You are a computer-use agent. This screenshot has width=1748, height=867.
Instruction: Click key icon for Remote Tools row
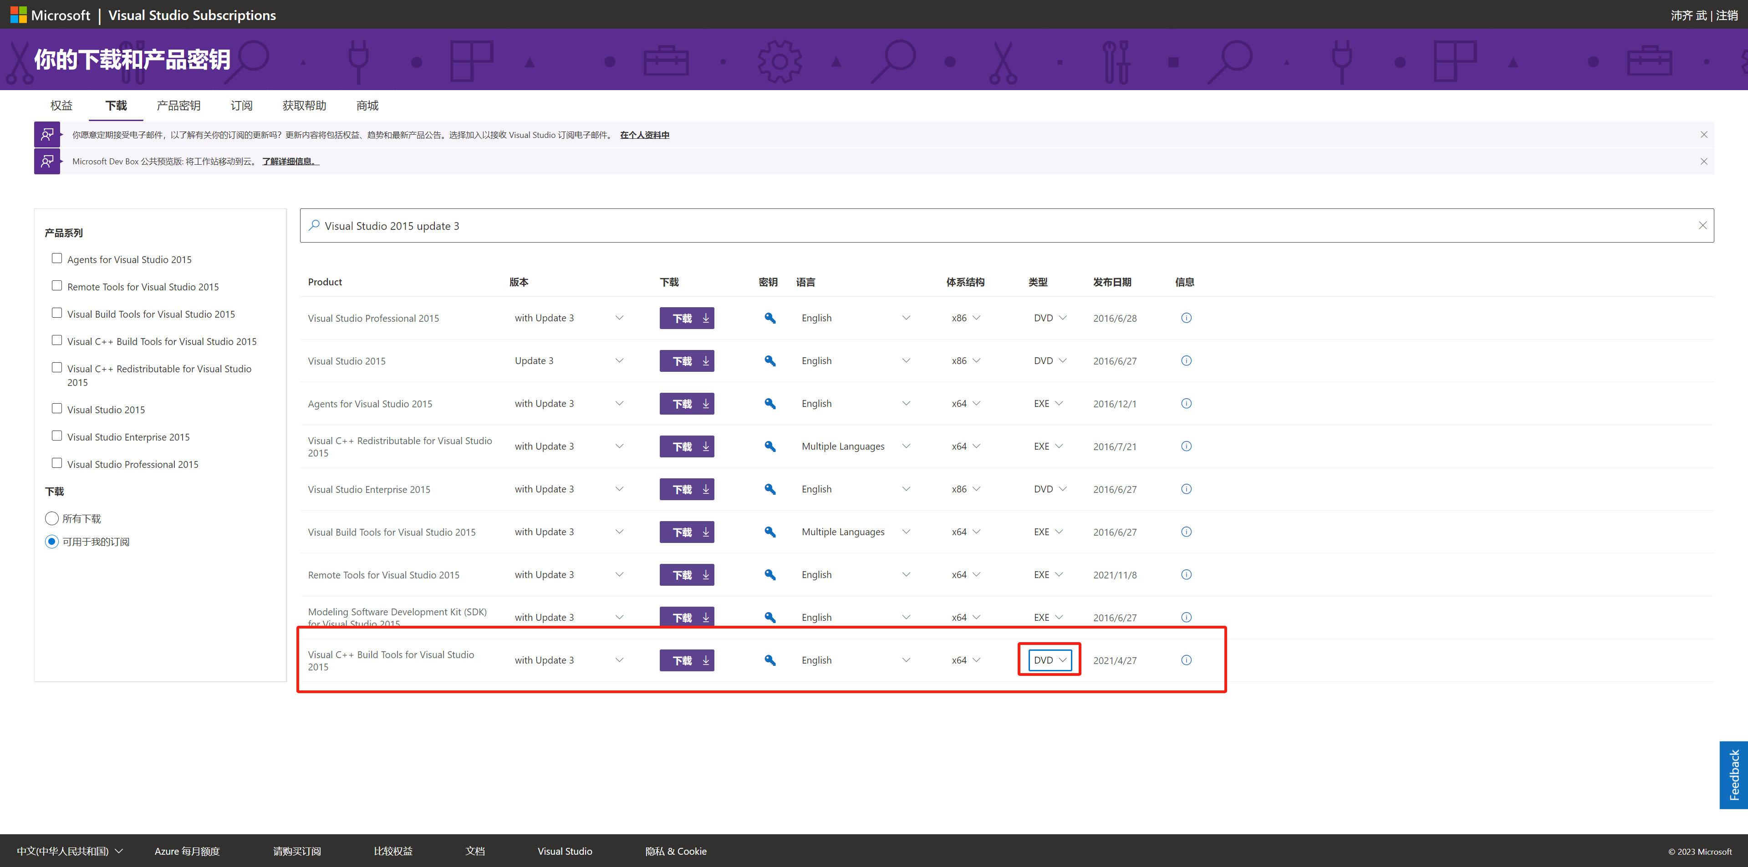click(770, 575)
